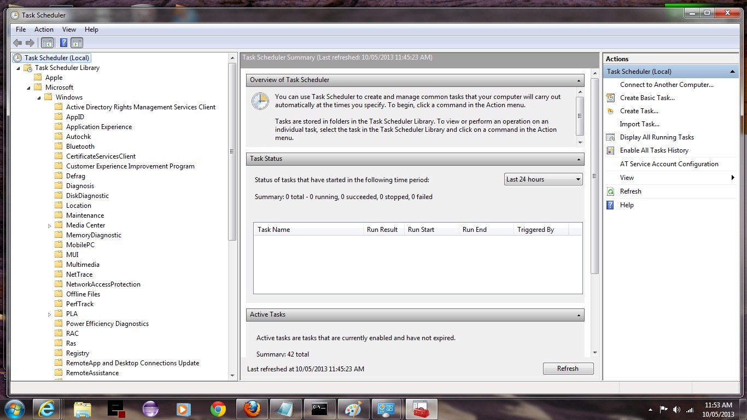Expand the Media Center folder
This screenshot has height=420, width=747.
tap(49, 225)
